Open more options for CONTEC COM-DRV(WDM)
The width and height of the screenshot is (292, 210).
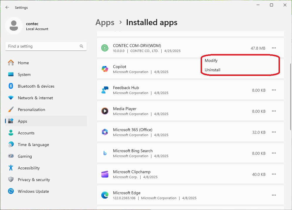274,48
